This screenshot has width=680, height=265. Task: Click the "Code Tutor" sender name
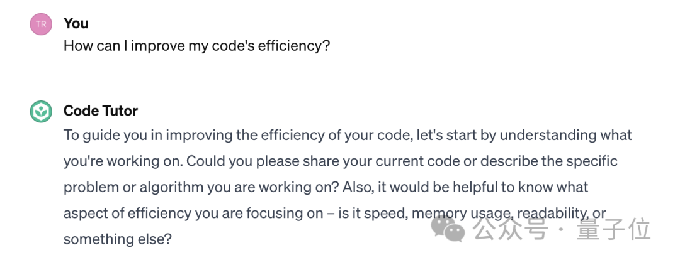tap(101, 111)
